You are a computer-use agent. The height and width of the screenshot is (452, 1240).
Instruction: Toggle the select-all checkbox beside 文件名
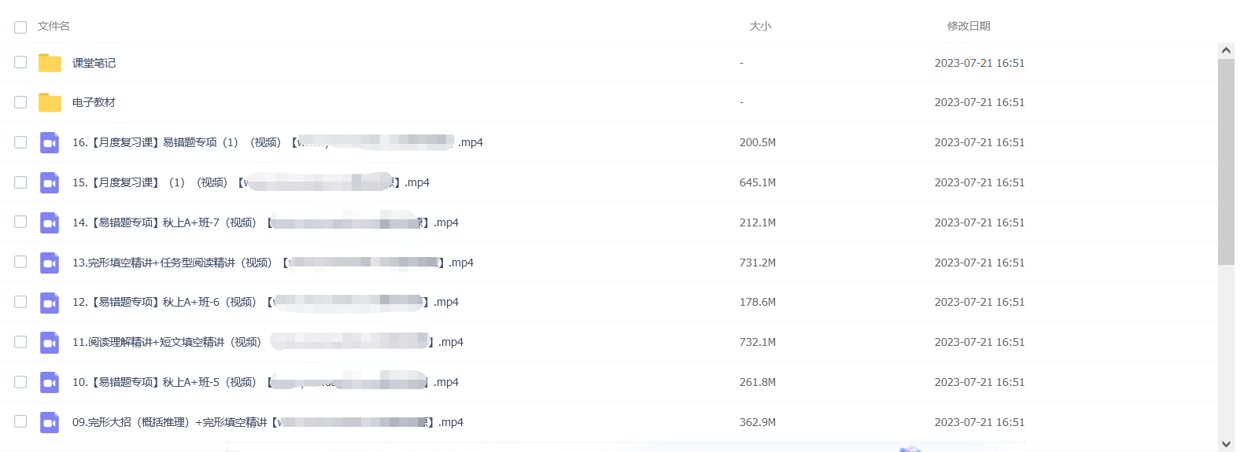click(x=20, y=27)
